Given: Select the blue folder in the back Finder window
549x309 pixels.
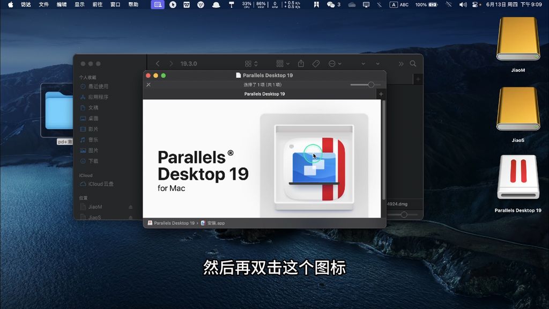Looking at the screenshot, I should pyautogui.click(x=59, y=110).
